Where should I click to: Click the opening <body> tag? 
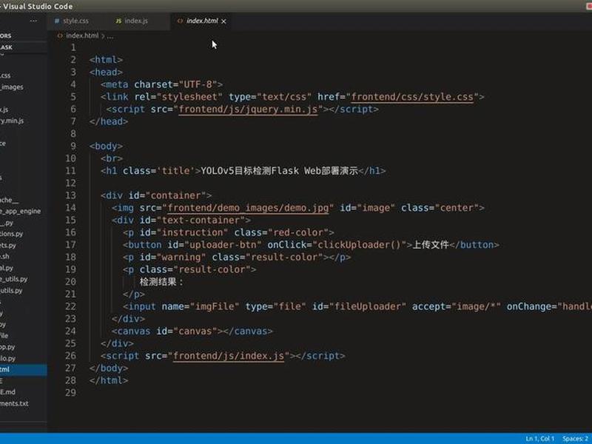coord(106,147)
